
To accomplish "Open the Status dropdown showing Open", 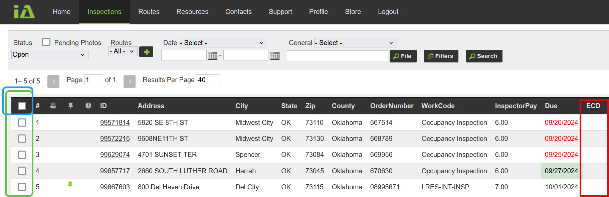I will point(50,54).
